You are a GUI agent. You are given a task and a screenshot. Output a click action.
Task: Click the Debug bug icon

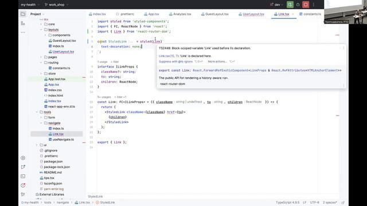[298, 5]
